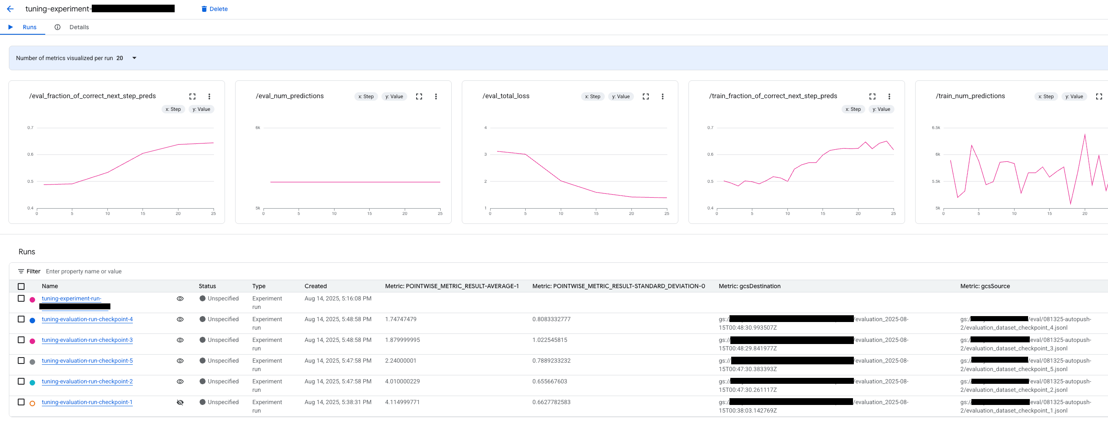Open more options for eval_fraction_of_correct_next_step_preds chart
Viewport: 1108px width, 424px height.
[x=209, y=96]
